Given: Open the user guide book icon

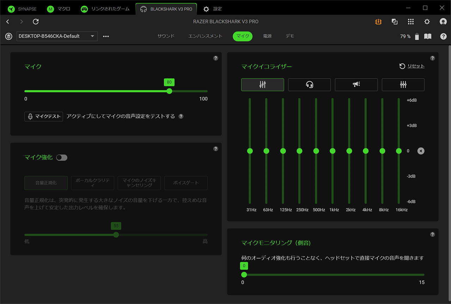Looking at the screenshot, I should pos(428,36).
